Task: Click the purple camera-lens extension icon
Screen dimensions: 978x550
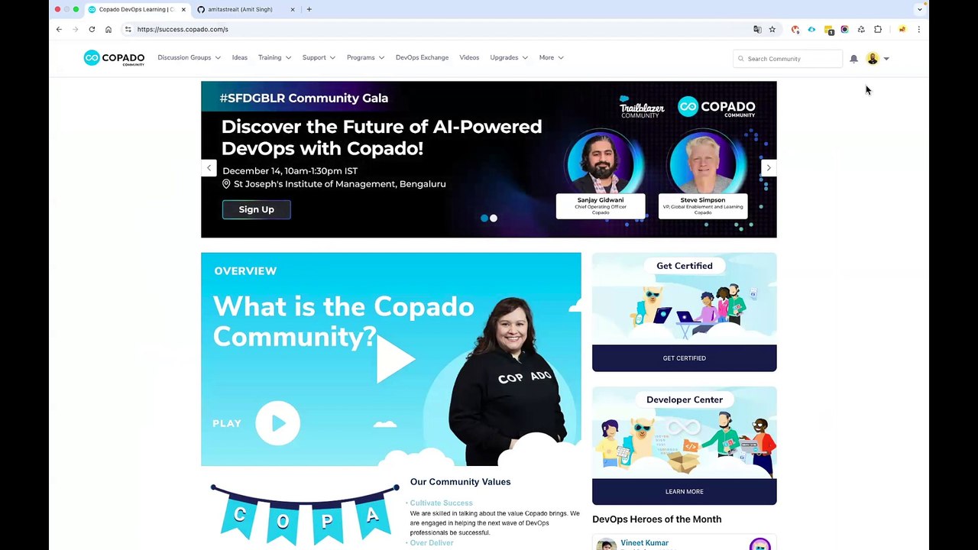Action: point(844,29)
